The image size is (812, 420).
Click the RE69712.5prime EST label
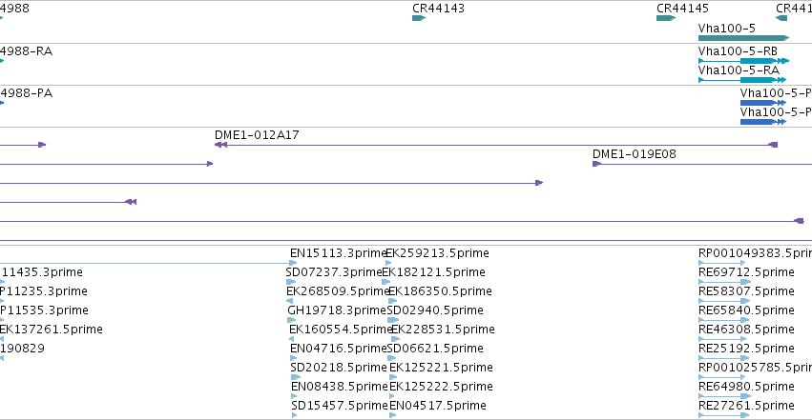click(746, 272)
